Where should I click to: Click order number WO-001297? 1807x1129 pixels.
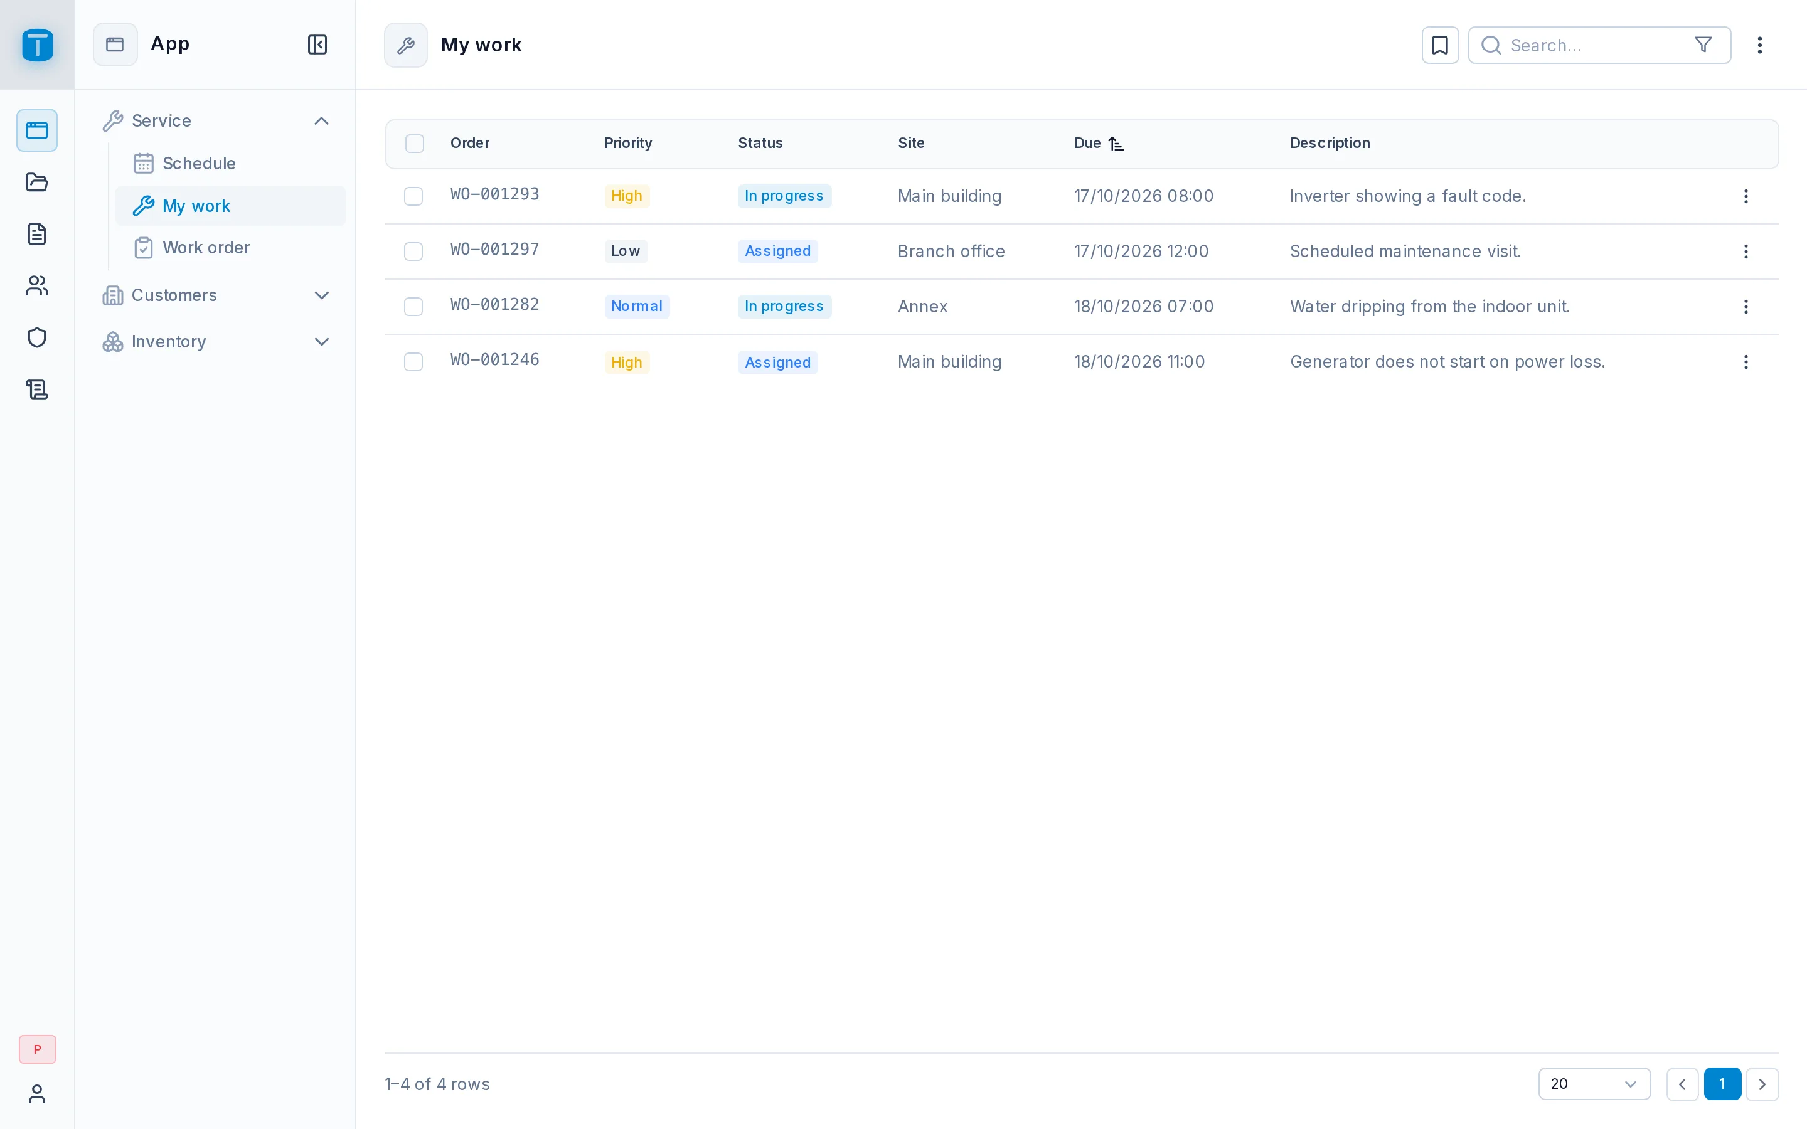494,250
